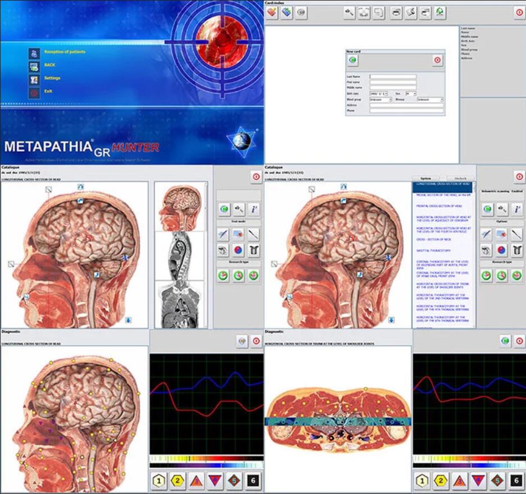
Task: Click the green refresh icon in the Card-index toolbar
Action: [440, 12]
